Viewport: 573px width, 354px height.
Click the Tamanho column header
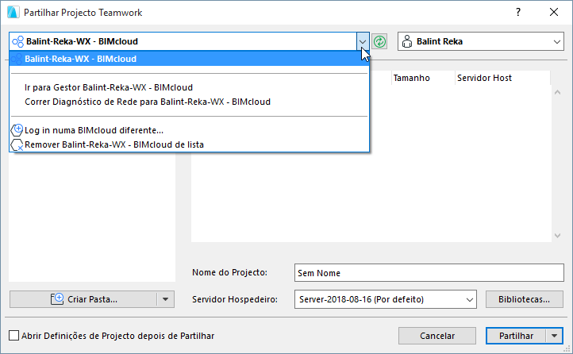[x=423, y=78]
